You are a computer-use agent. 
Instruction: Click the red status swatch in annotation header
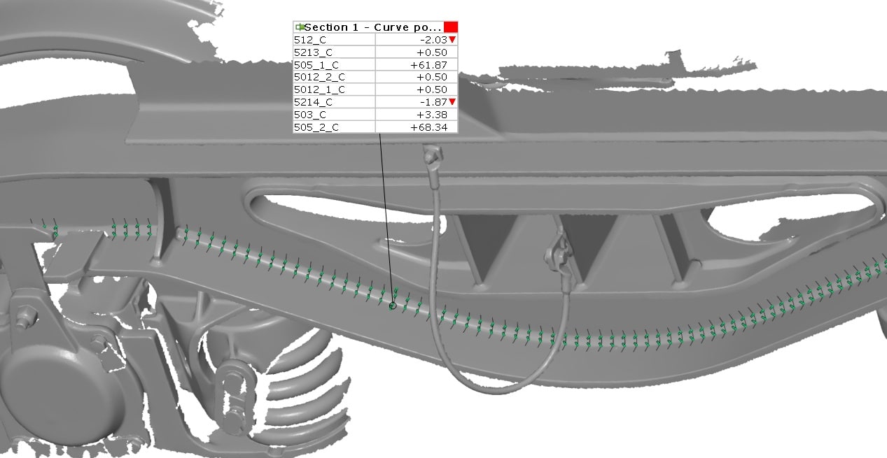pyautogui.click(x=451, y=27)
